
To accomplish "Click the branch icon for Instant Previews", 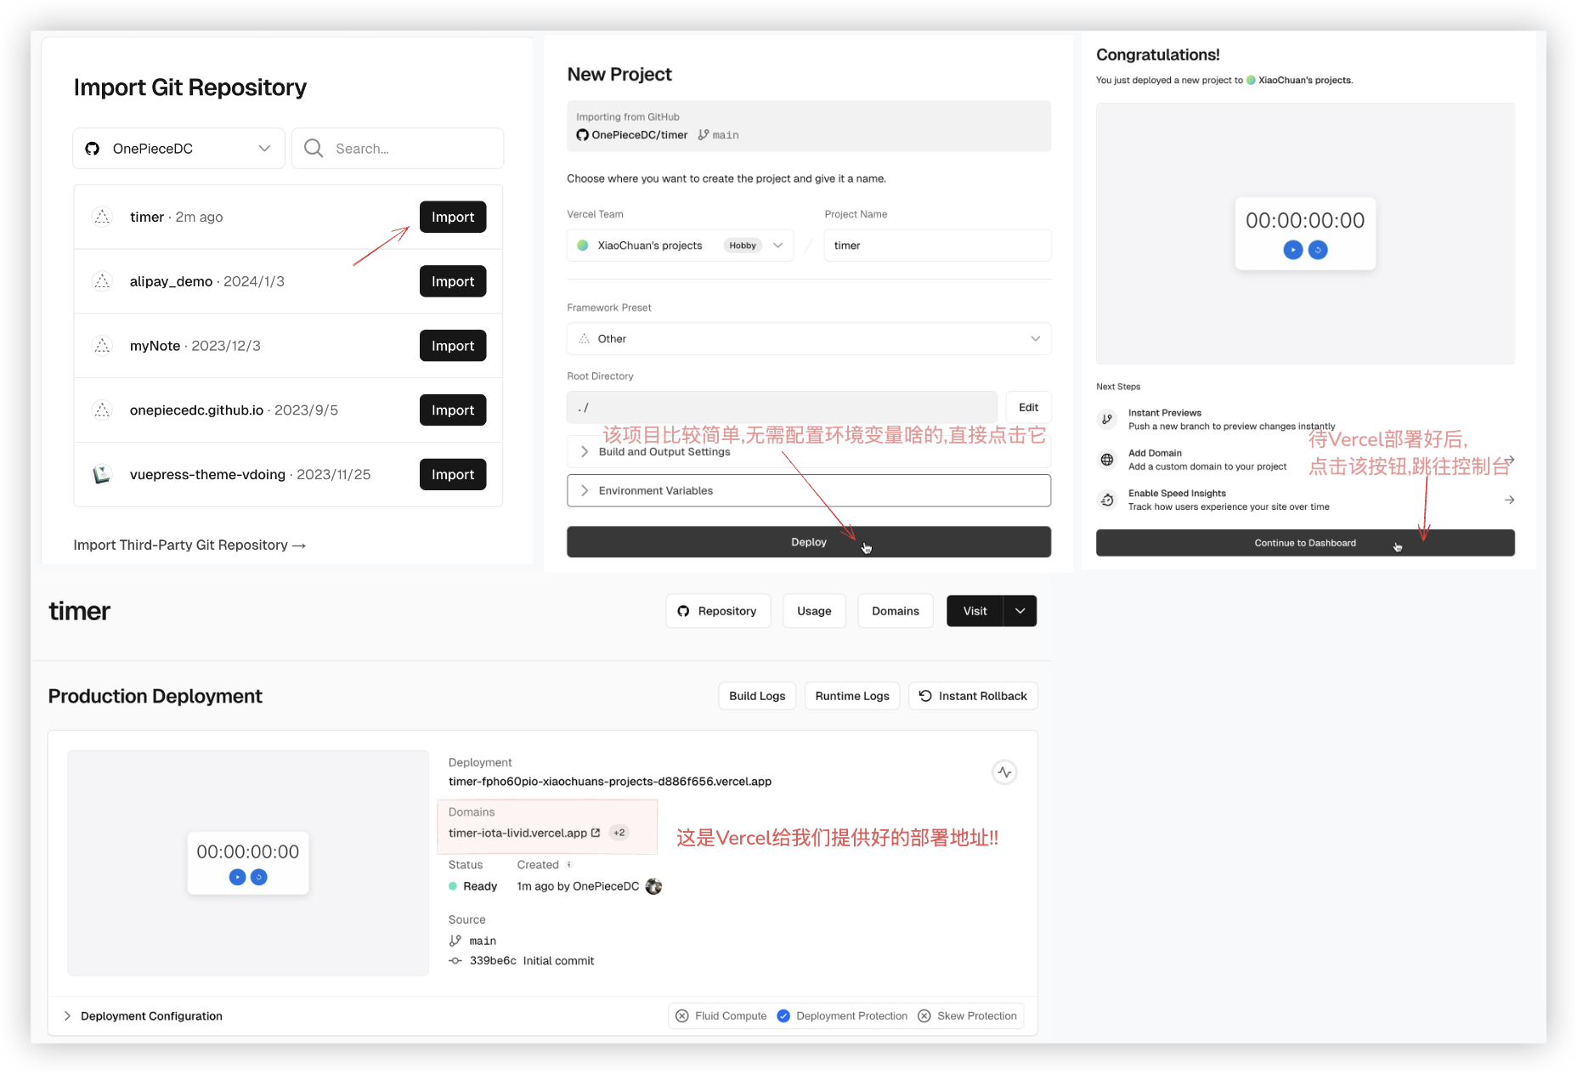I will pyautogui.click(x=1107, y=419).
